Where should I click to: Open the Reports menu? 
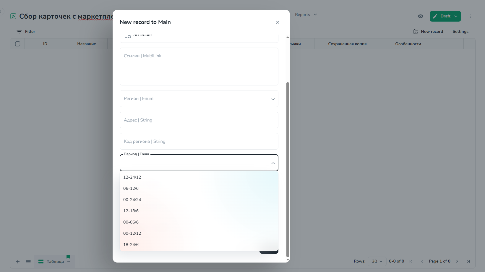[306, 15]
